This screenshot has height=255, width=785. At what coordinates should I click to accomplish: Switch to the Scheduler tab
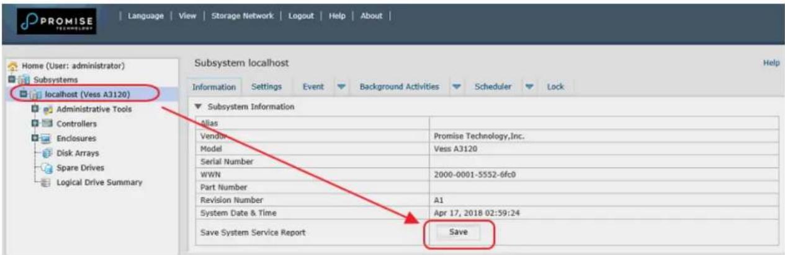pyautogui.click(x=493, y=87)
